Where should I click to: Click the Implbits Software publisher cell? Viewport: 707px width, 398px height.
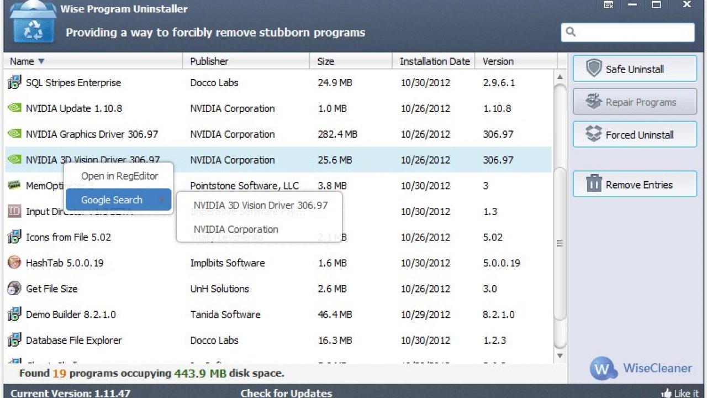point(227,263)
